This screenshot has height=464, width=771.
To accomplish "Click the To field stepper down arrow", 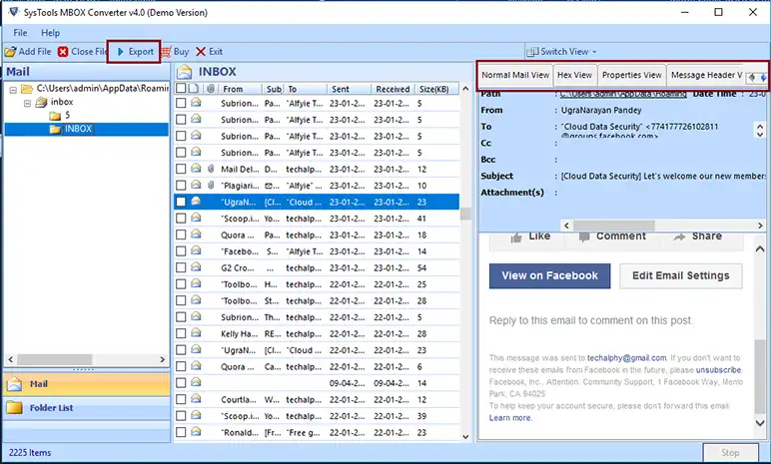I will click(x=760, y=134).
